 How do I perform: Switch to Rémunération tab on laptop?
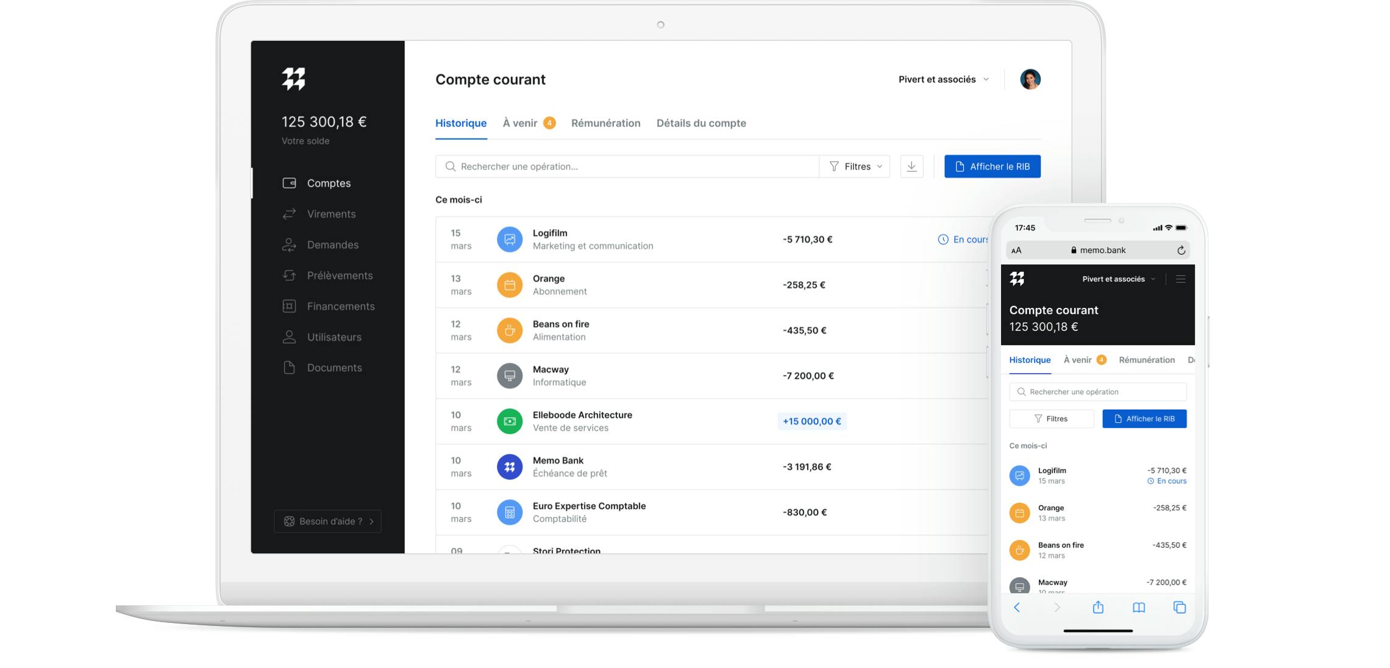click(x=605, y=123)
